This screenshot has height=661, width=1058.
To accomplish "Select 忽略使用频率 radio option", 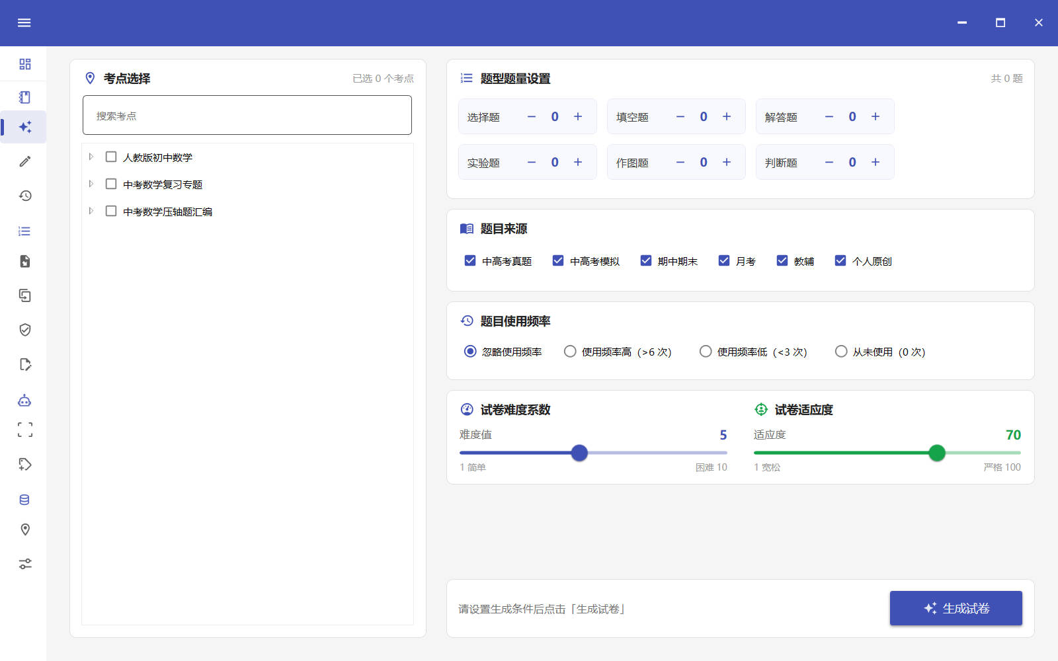I will pos(470,351).
